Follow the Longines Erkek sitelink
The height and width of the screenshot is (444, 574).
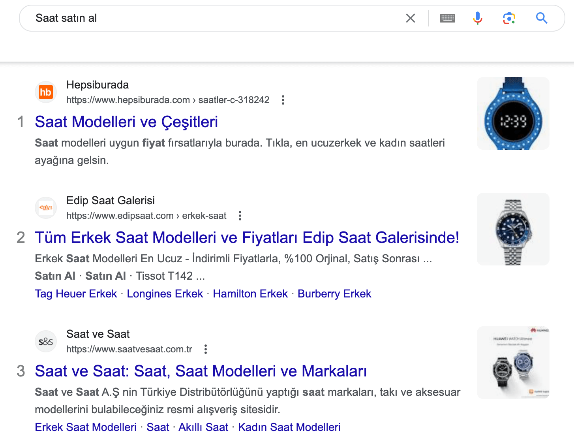click(165, 294)
